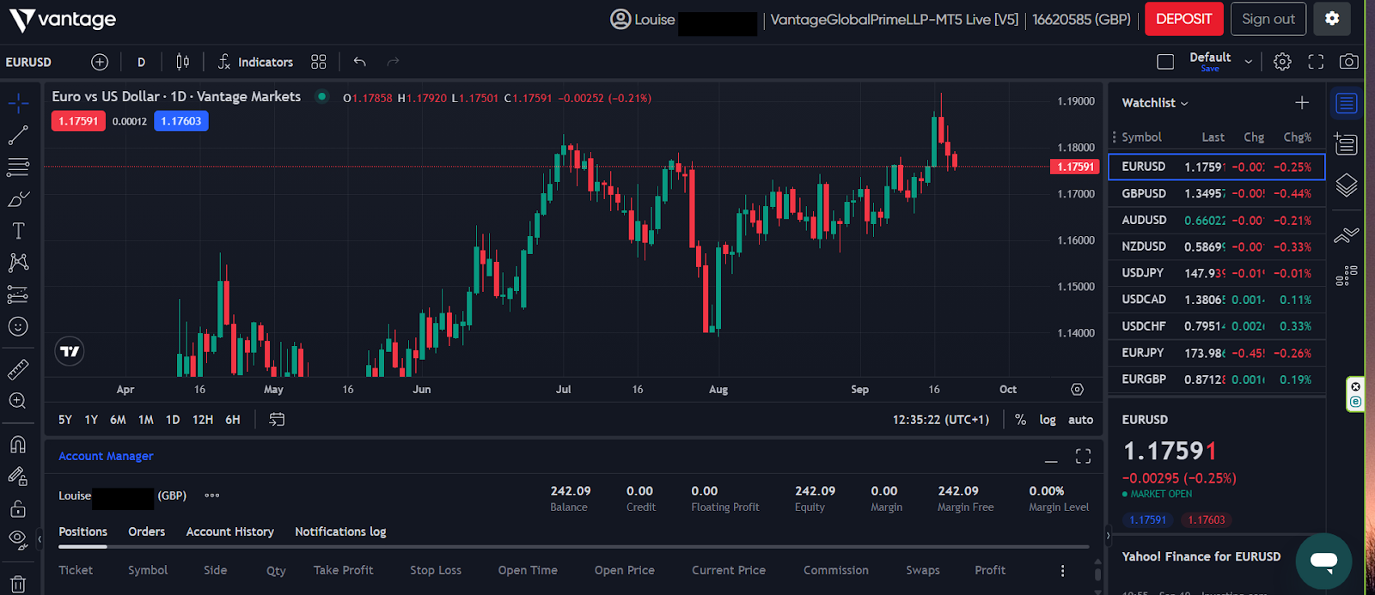This screenshot has width=1375, height=595.
Task: Open the indicator templates grid icon
Action: tap(319, 62)
